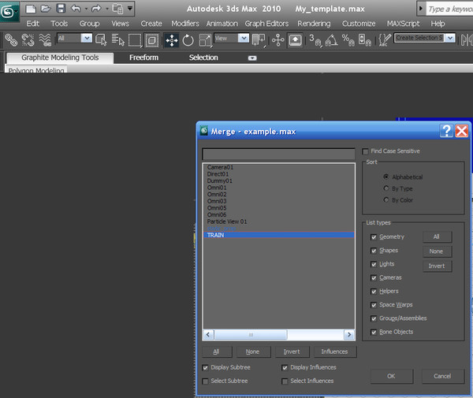473x398 pixels.
Task: Toggle the 3D Snaps icon
Action: point(315,40)
